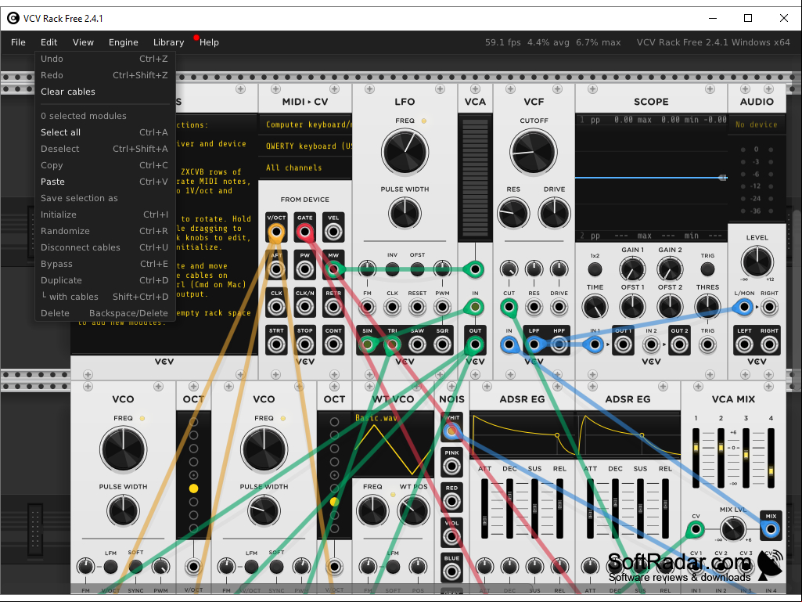Screen dimensions: 802x602
Task: Click the GATE output jack on MIDI-CV
Action: (305, 233)
